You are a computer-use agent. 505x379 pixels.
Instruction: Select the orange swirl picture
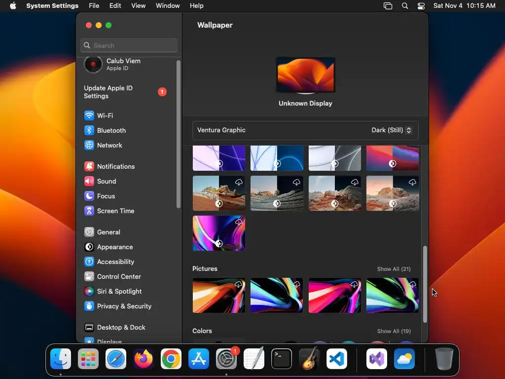(218, 295)
